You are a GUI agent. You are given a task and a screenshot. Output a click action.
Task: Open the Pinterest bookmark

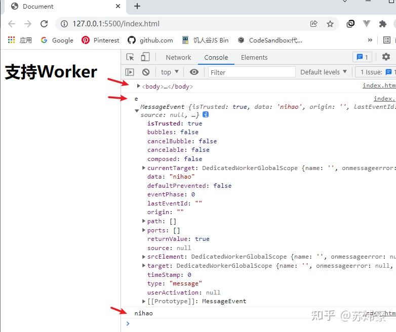click(x=100, y=40)
